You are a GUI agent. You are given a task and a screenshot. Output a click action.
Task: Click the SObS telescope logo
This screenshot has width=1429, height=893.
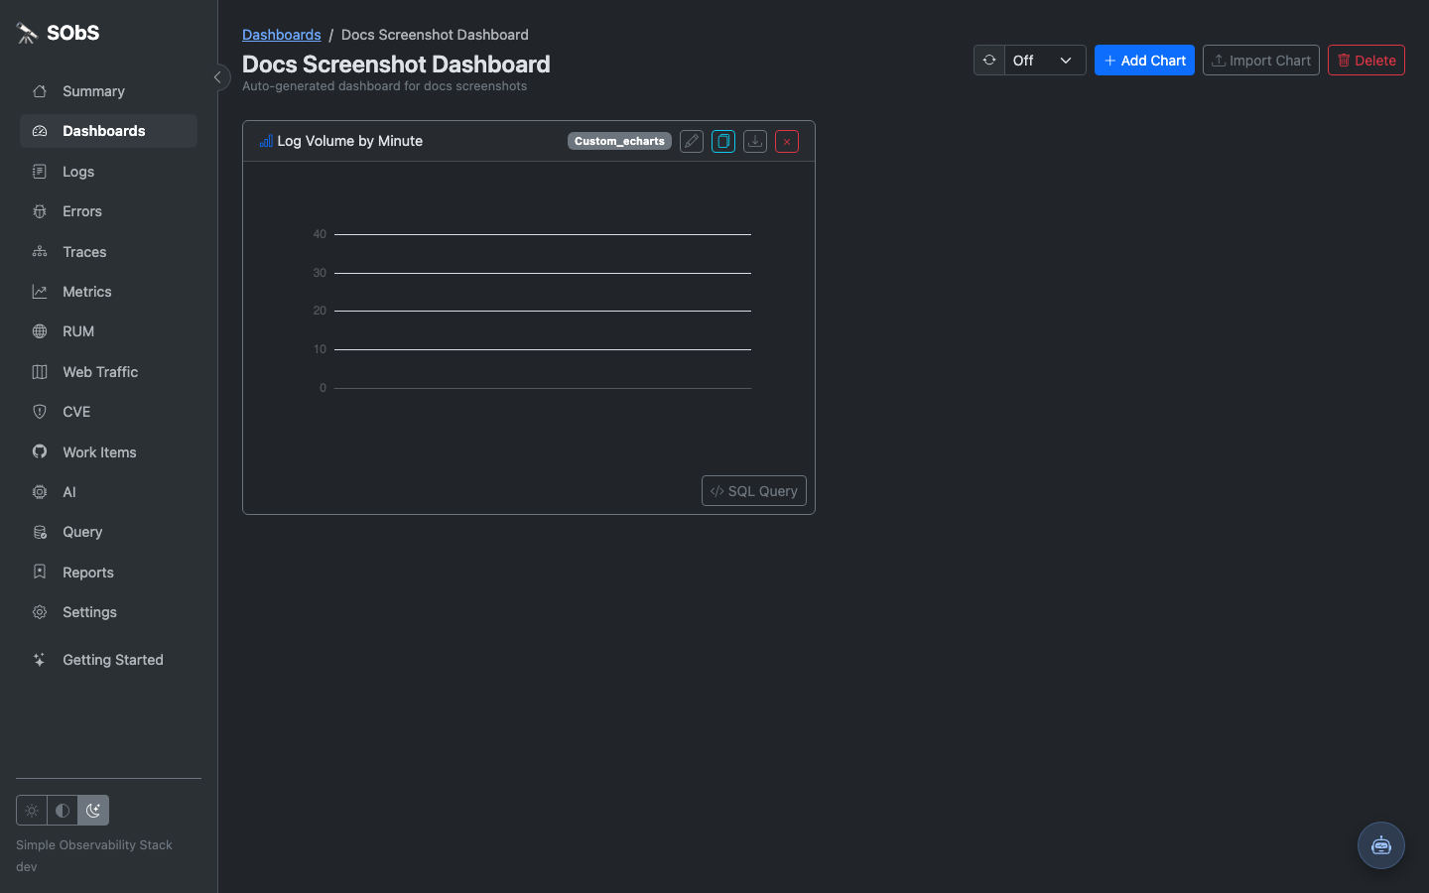pos(27,33)
